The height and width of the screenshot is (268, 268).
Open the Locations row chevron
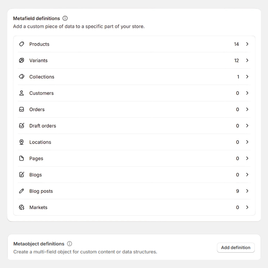pyautogui.click(x=247, y=142)
